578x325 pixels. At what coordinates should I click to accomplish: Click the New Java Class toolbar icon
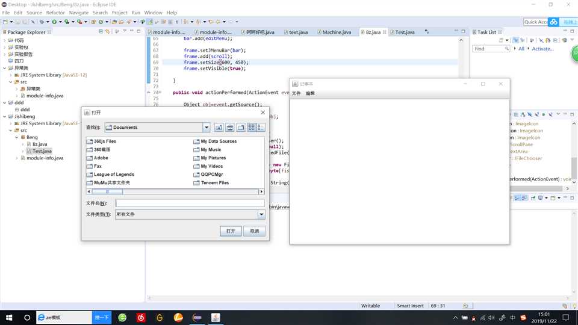coord(101,22)
